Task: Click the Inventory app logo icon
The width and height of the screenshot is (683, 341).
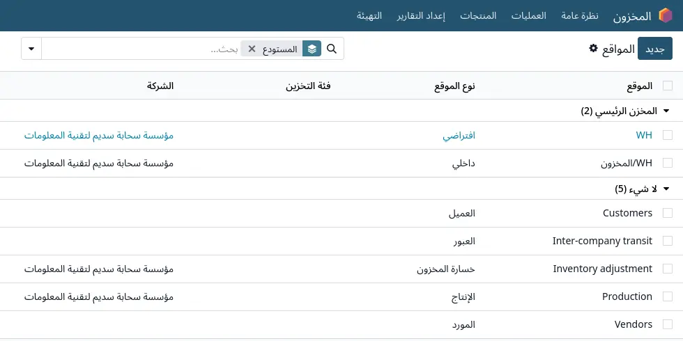Action: [665, 15]
